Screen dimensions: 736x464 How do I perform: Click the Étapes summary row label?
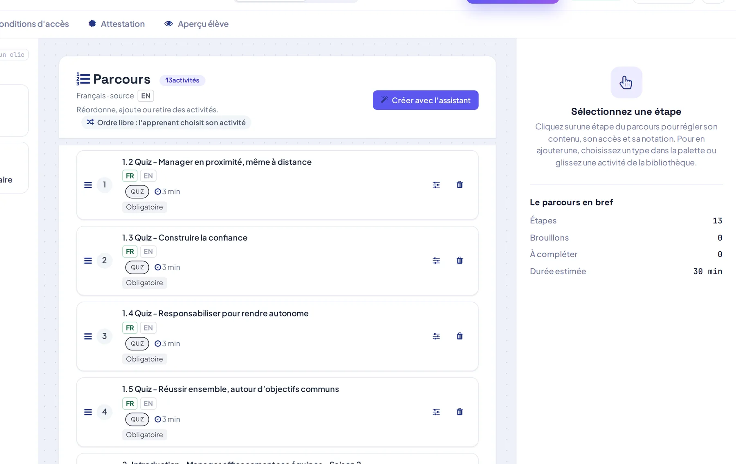(543, 221)
